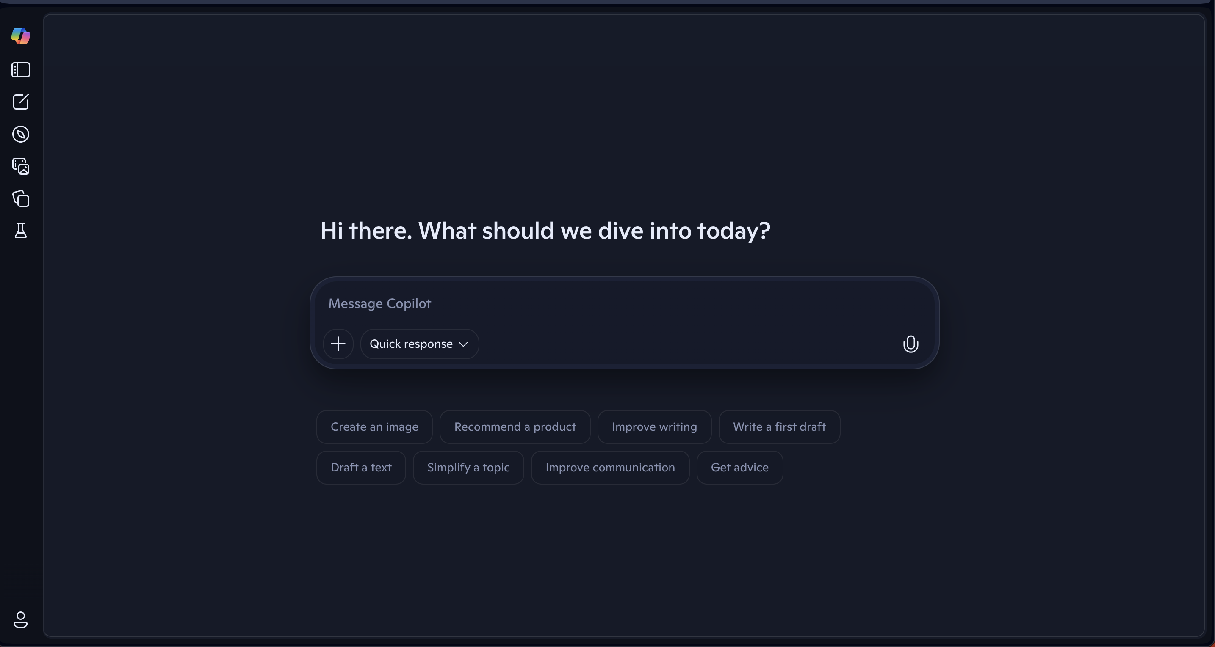Pick the Improve writing suggestion chip
Image resolution: width=1215 pixels, height=647 pixels.
tap(654, 427)
